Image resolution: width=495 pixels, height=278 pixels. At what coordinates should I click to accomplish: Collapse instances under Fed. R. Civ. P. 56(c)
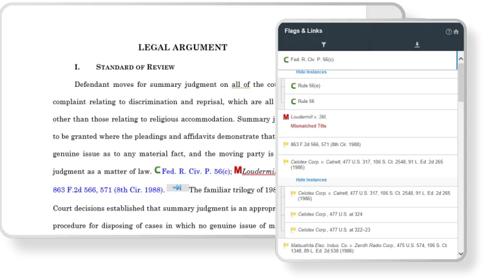311,72
